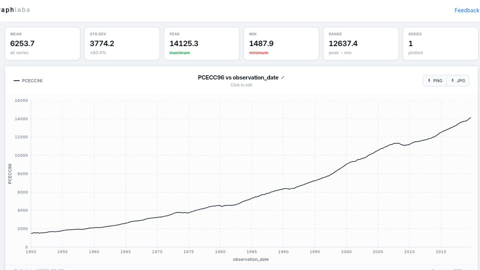Download the chart as PNG
The image size is (480, 270).
pyautogui.click(x=434, y=80)
